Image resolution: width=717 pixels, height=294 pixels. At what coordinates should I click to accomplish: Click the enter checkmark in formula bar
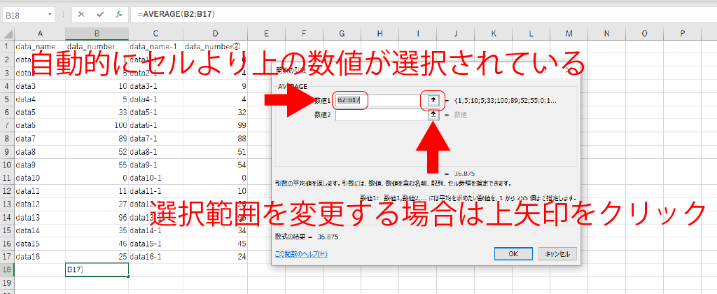(x=101, y=14)
